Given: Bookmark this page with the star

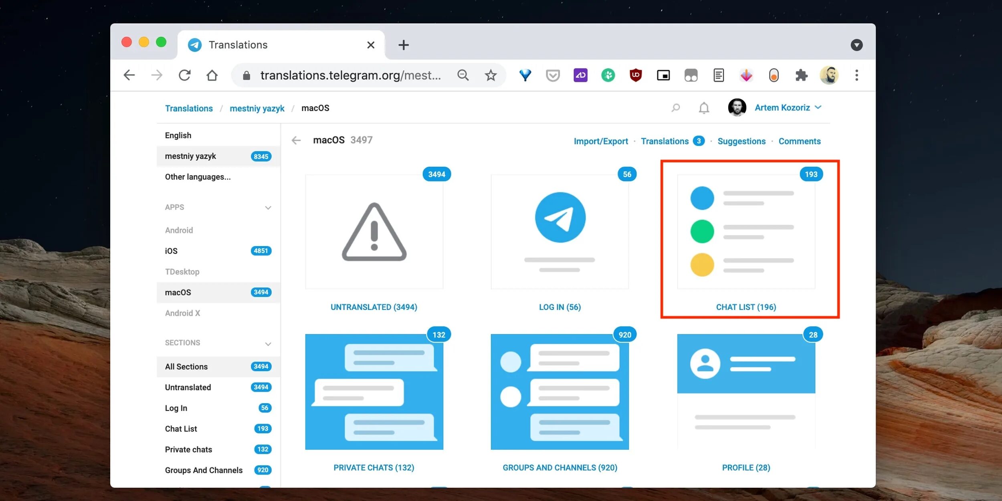Looking at the screenshot, I should [491, 75].
